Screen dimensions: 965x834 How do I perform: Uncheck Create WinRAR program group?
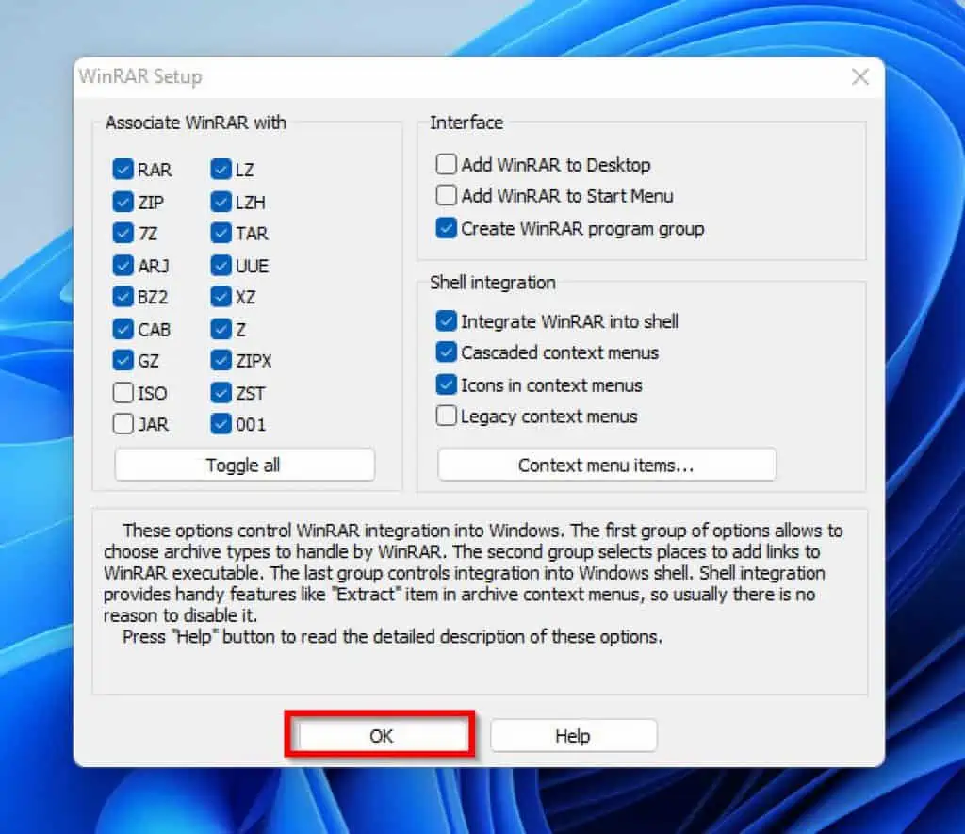446,228
